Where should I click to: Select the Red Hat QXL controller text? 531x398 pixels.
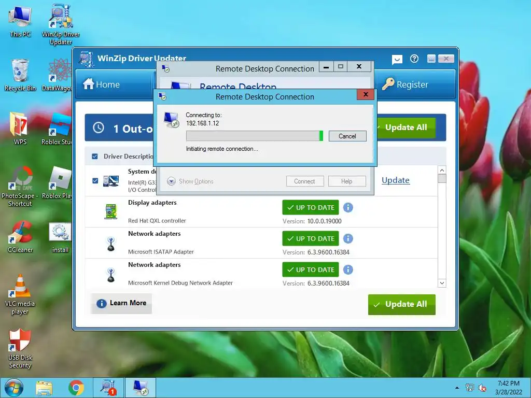click(157, 221)
